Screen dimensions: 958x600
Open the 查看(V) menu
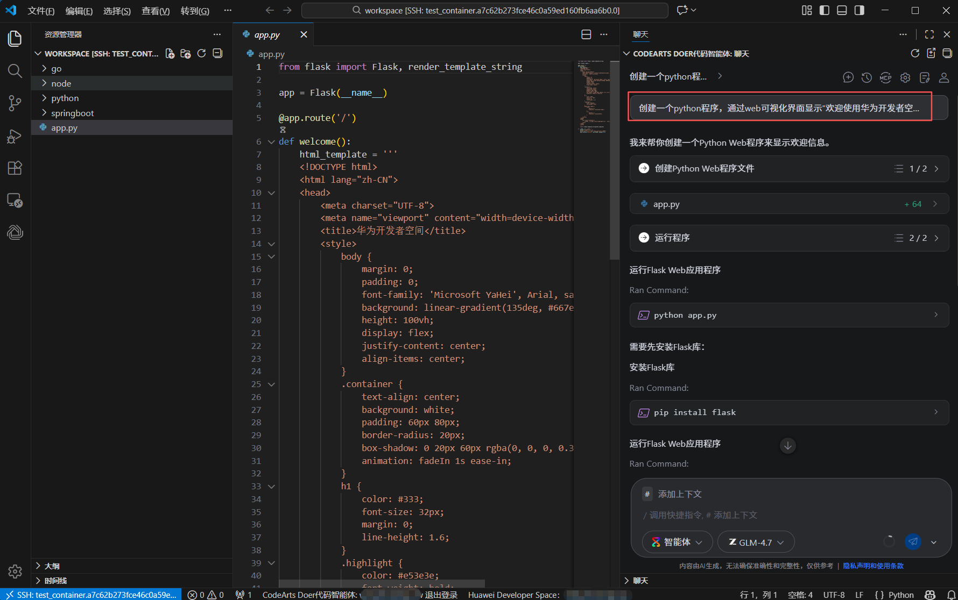(155, 11)
